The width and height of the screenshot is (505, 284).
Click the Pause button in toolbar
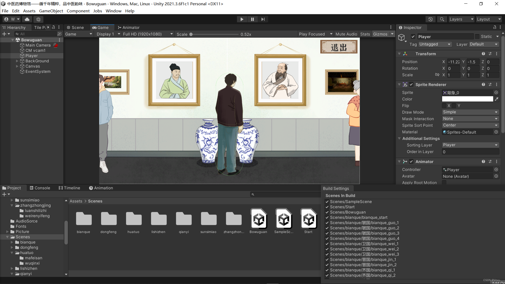pyautogui.click(x=252, y=19)
